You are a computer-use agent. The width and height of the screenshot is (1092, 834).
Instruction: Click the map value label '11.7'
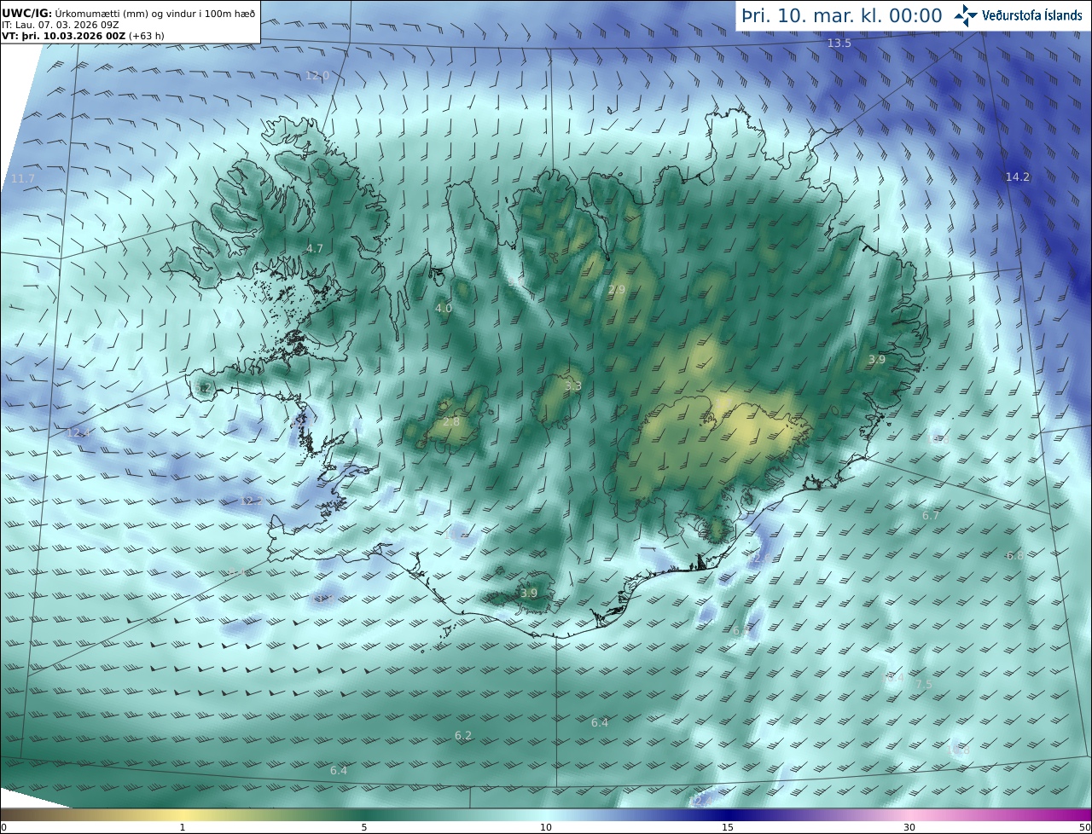point(23,178)
